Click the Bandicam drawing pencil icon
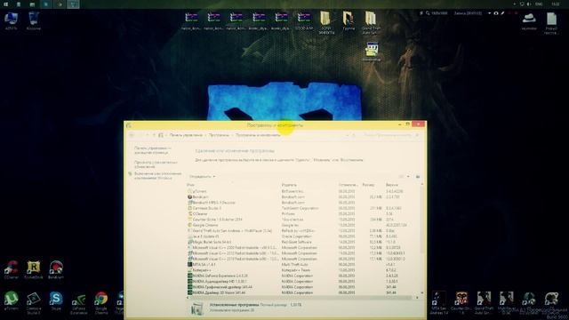The image size is (569, 320). click(502, 13)
